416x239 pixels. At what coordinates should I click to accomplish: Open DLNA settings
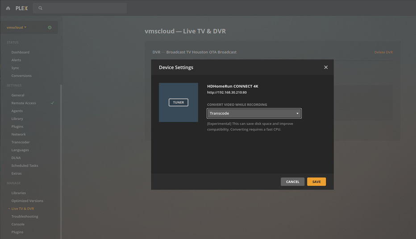tap(16, 158)
